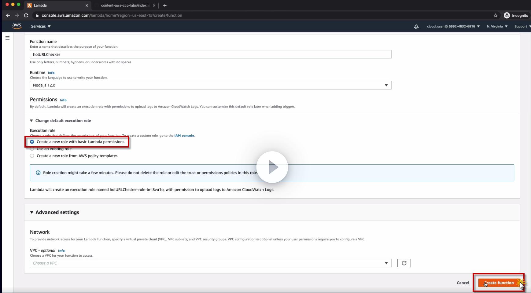Reload the page with refresh icon
The image size is (531, 293).
point(26,15)
